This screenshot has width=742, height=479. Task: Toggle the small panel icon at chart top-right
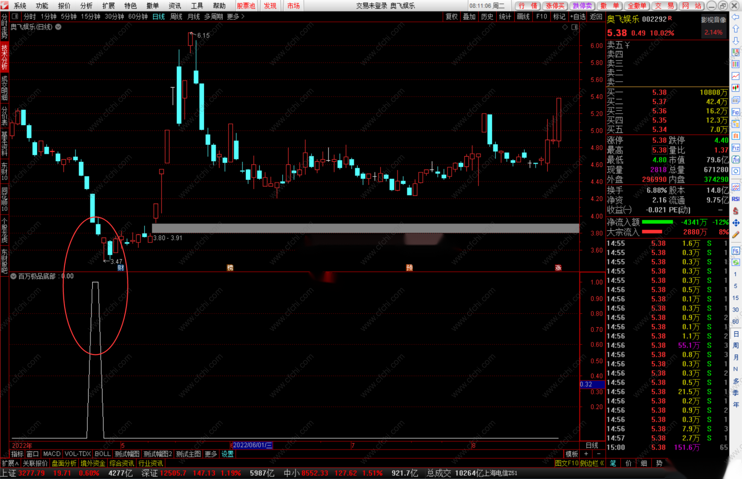pyautogui.click(x=574, y=27)
